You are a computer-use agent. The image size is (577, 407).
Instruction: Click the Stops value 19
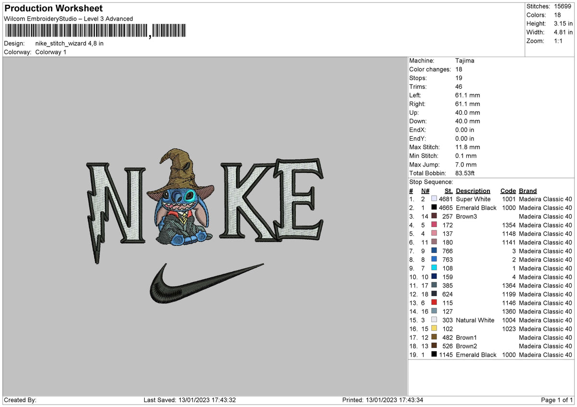(x=459, y=78)
